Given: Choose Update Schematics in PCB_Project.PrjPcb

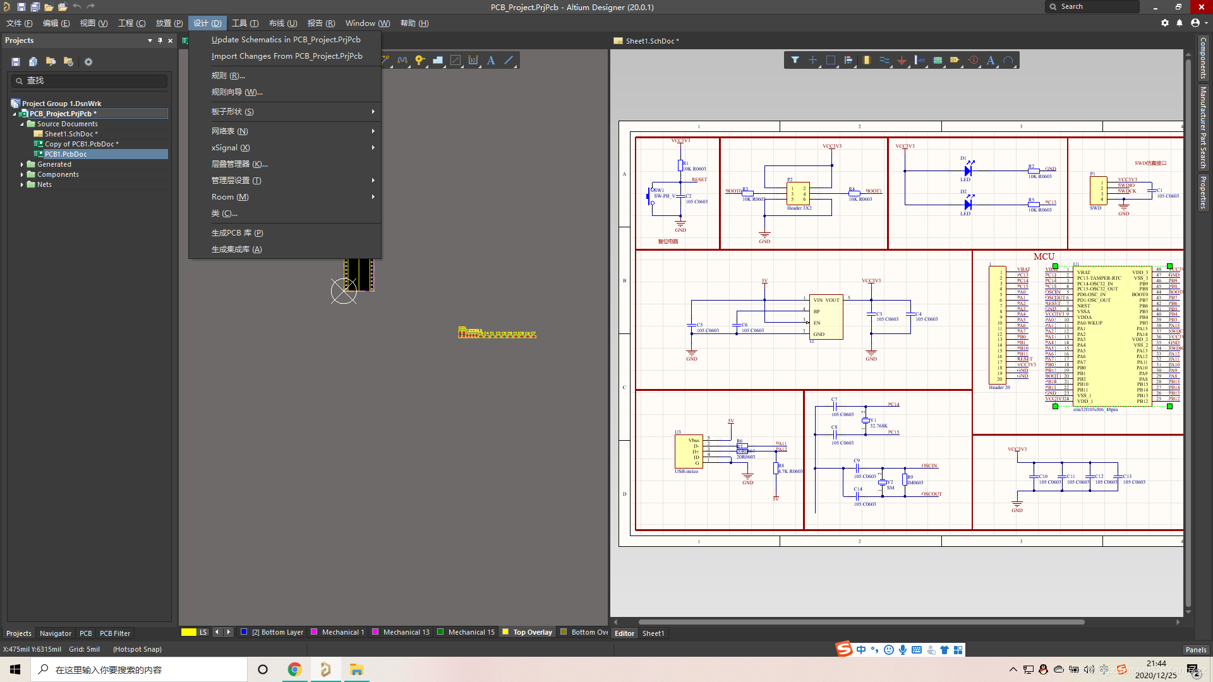Looking at the screenshot, I should (x=286, y=39).
